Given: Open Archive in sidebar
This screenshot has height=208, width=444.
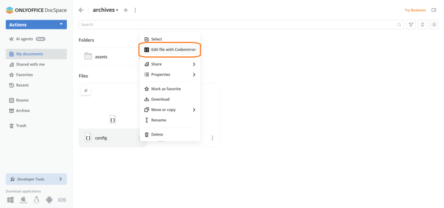Looking at the screenshot, I should (x=23, y=110).
